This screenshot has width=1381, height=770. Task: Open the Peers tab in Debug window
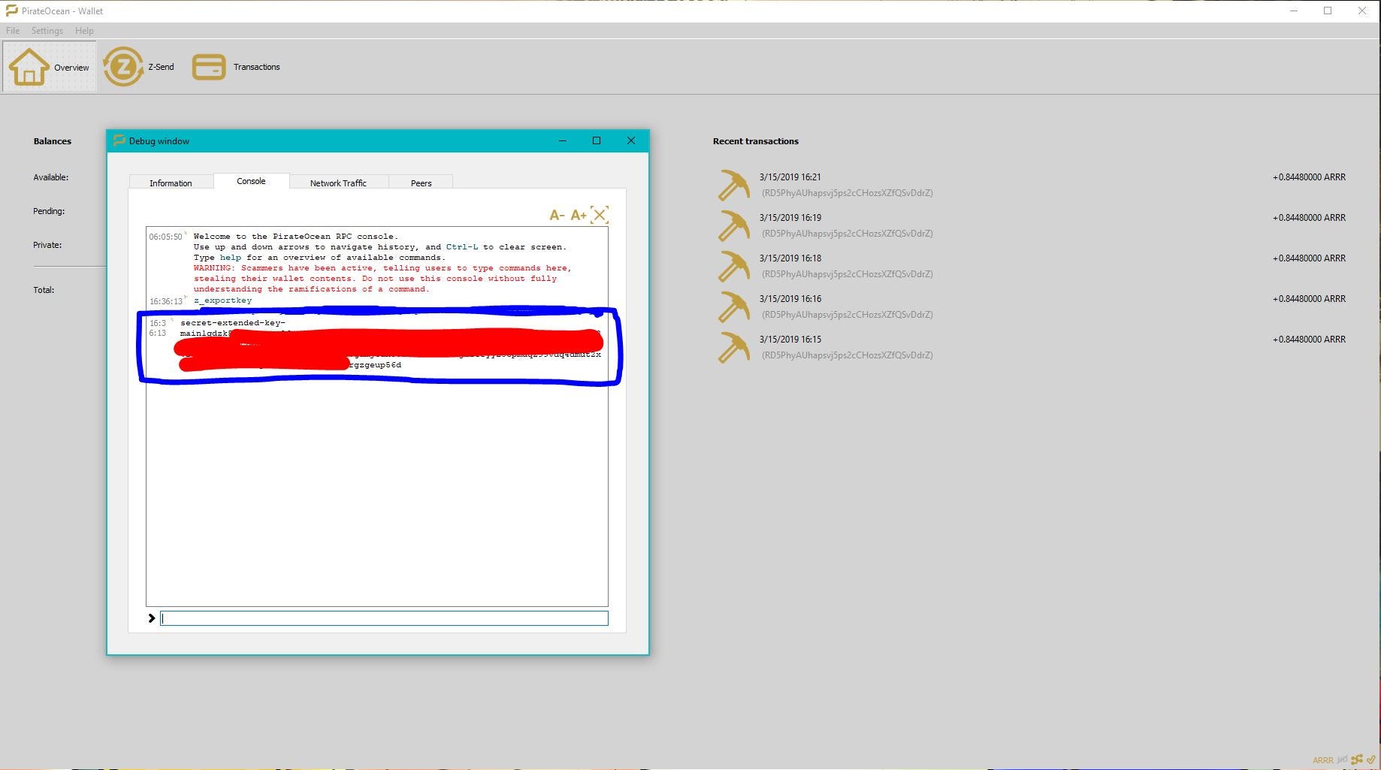(x=421, y=183)
